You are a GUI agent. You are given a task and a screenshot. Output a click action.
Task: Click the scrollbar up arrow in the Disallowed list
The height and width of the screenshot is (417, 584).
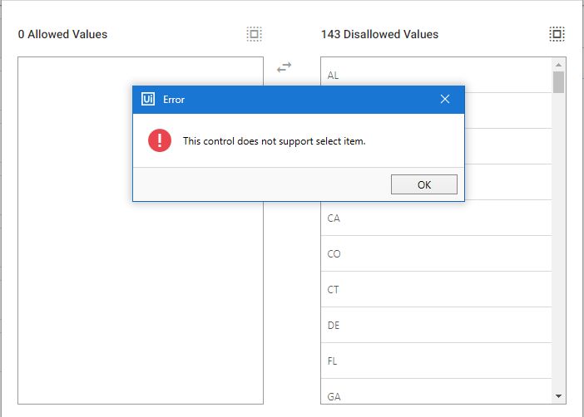(x=558, y=65)
